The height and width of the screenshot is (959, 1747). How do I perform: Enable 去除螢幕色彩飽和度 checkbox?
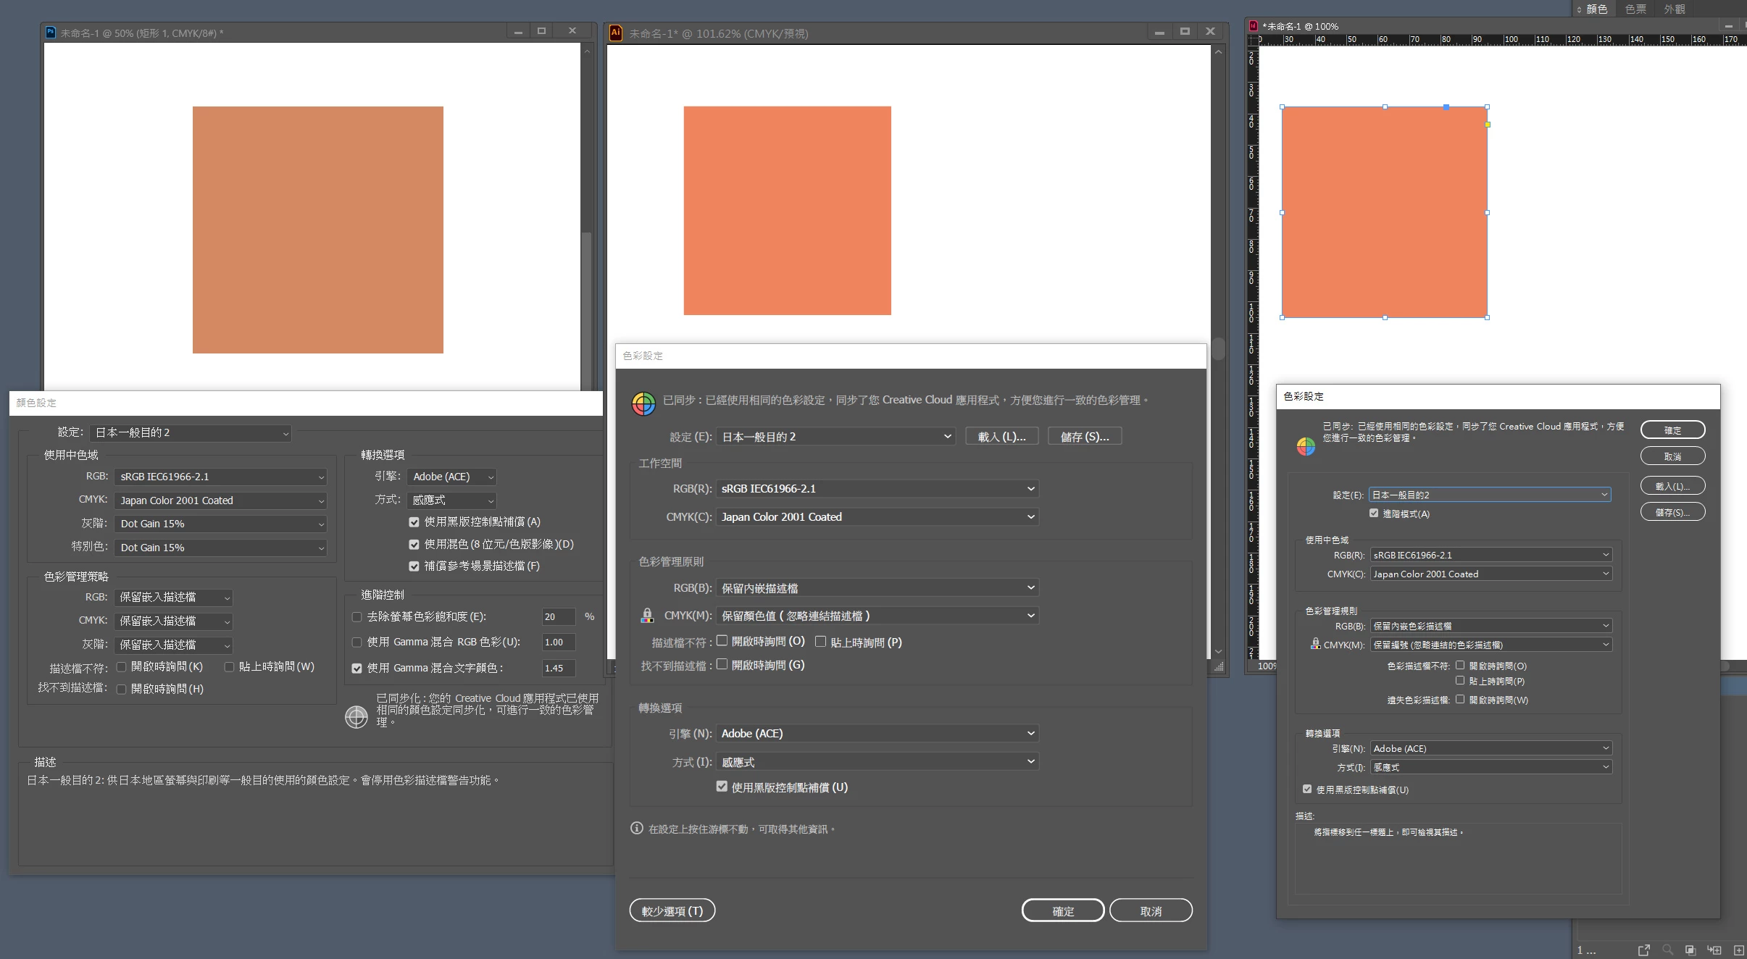click(x=357, y=617)
